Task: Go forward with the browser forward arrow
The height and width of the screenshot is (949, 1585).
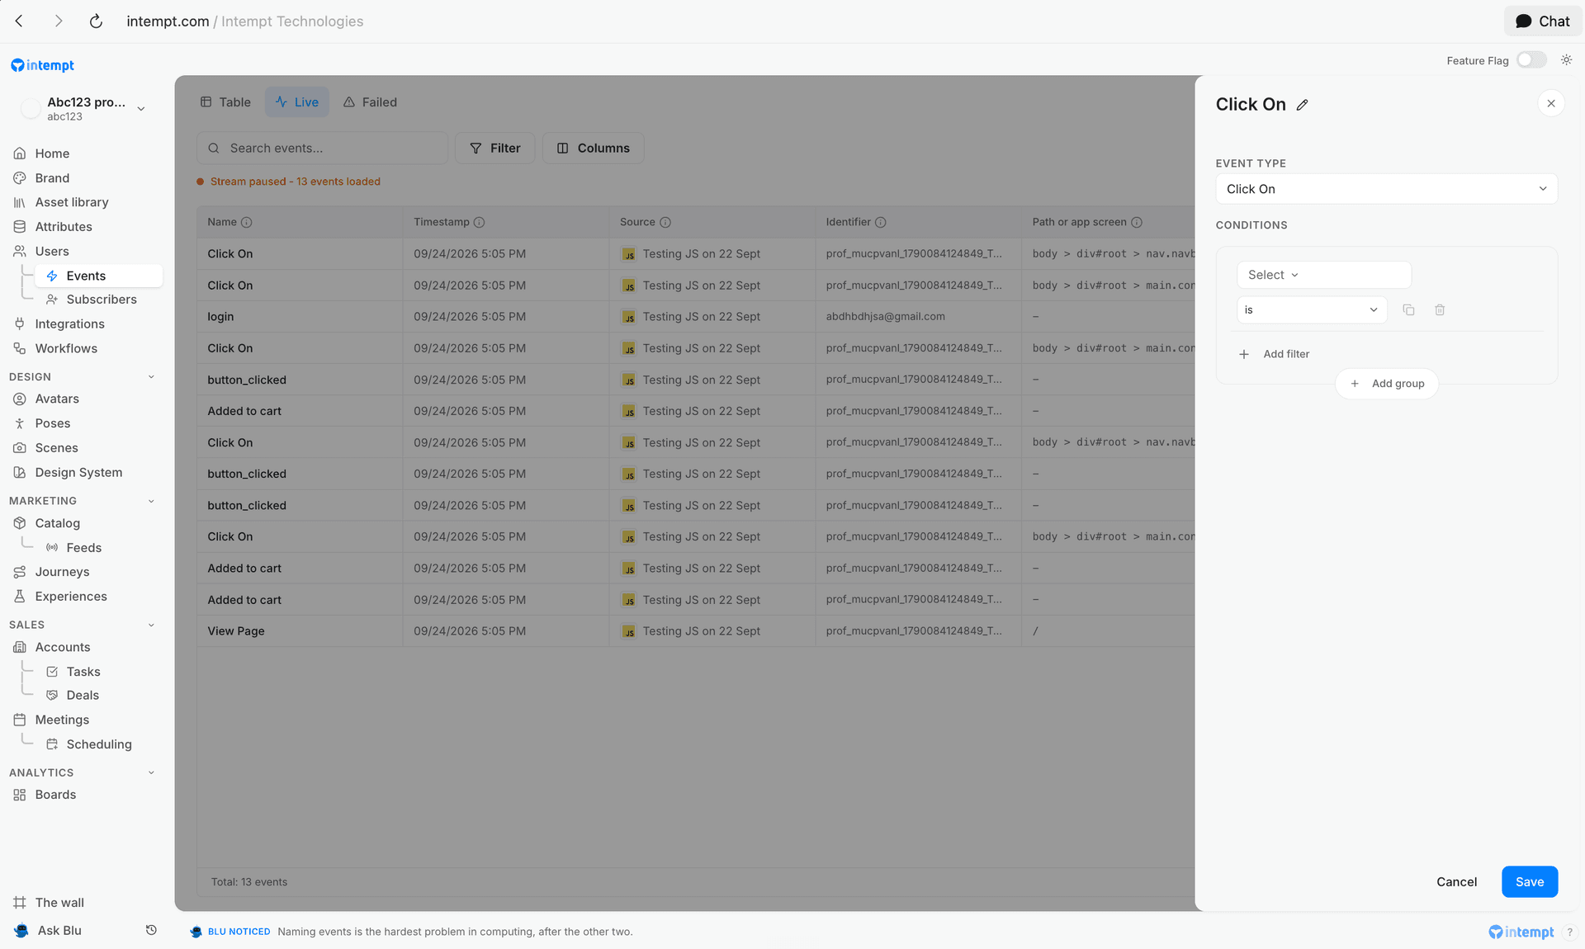Action: pyautogui.click(x=58, y=21)
